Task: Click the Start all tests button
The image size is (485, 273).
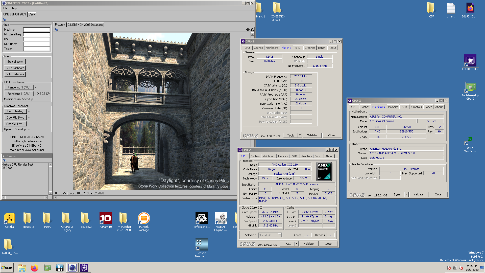Action: coord(15,62)
